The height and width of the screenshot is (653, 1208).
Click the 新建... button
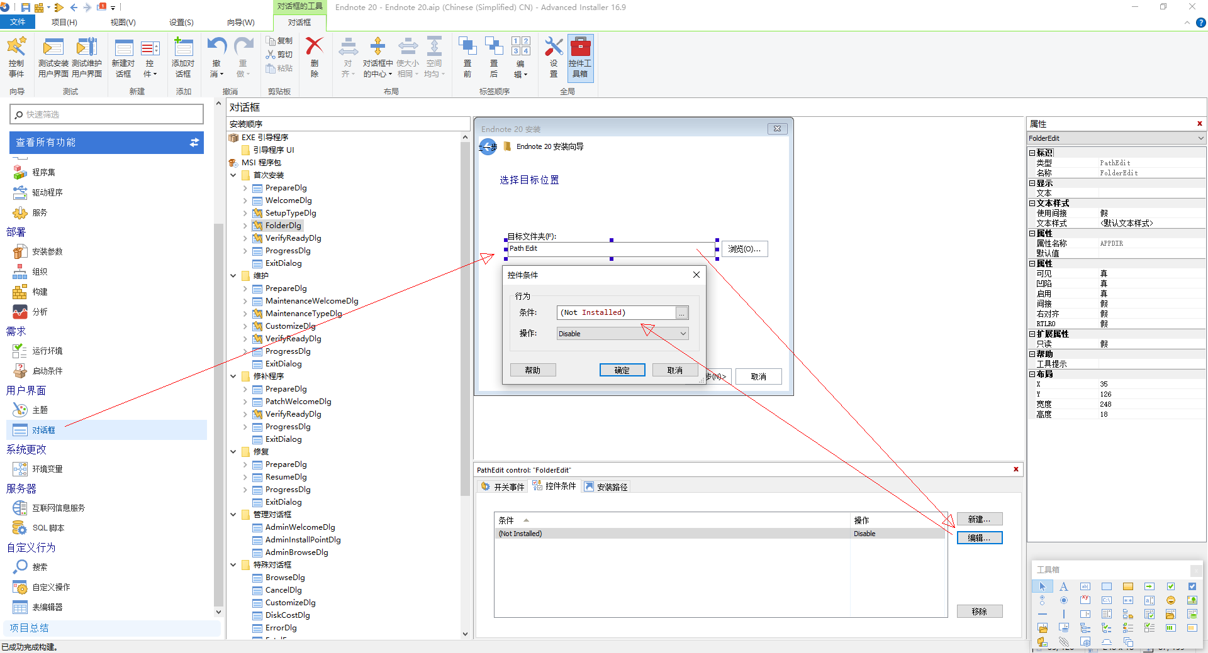[x=980, y=519]
